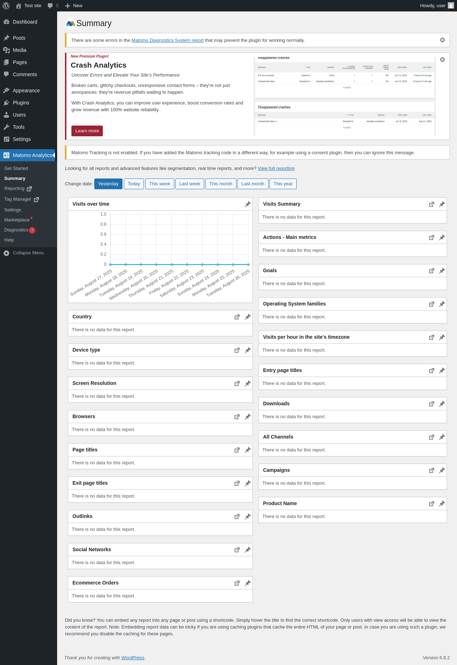Screen dimensions: 457x665
Task: Click the New content button
Action: (x=74, y=6)
